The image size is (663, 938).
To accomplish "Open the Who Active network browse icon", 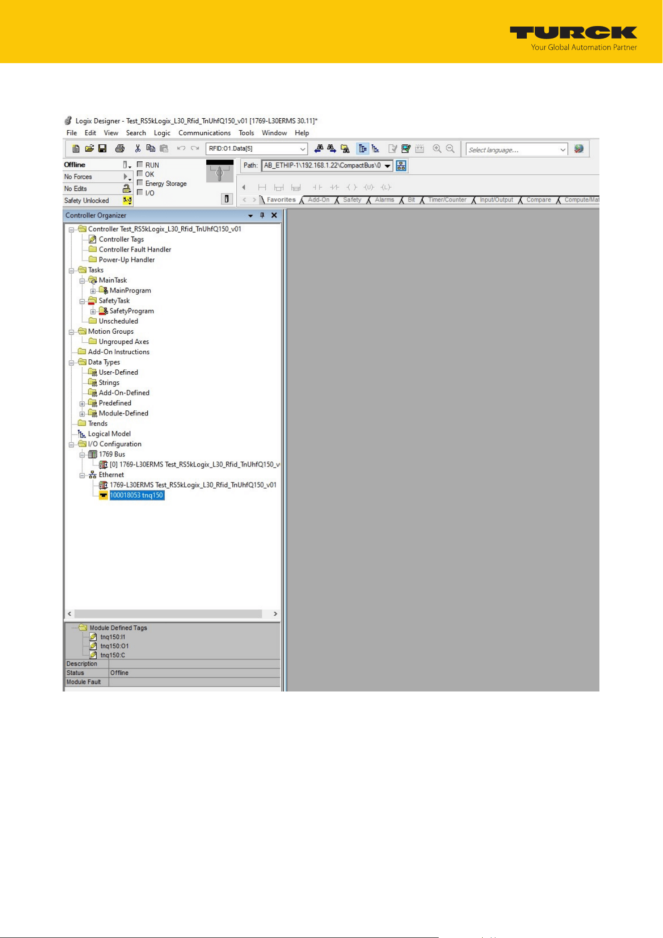I will point(401,166).
